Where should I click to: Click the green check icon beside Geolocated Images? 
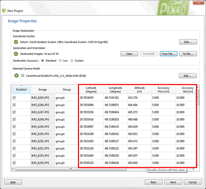[16, 54]
